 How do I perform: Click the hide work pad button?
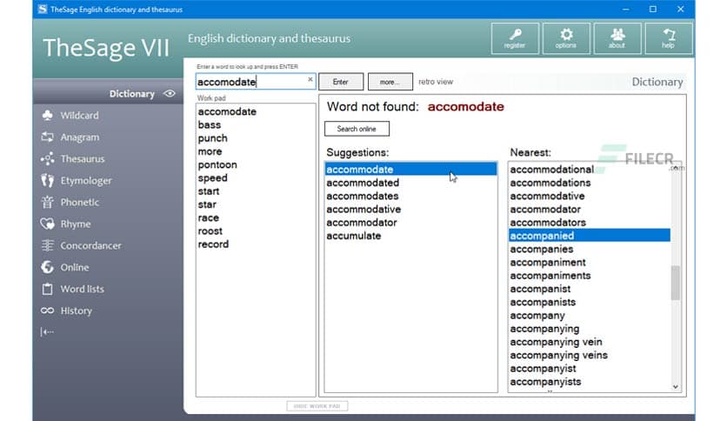(317, 406)
